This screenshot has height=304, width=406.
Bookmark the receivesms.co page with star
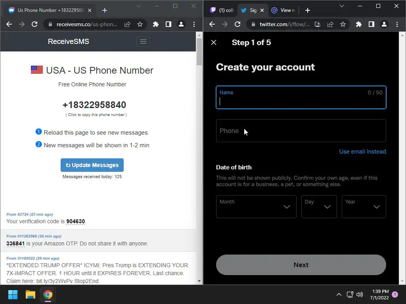point(140,24)
